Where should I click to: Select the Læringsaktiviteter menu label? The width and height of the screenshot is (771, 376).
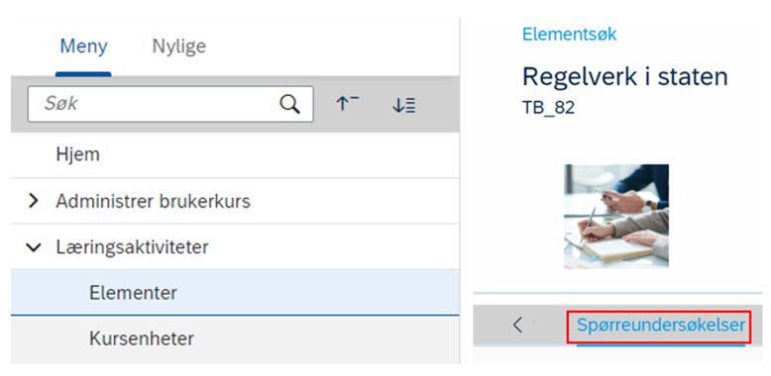[x=132, y=247]
